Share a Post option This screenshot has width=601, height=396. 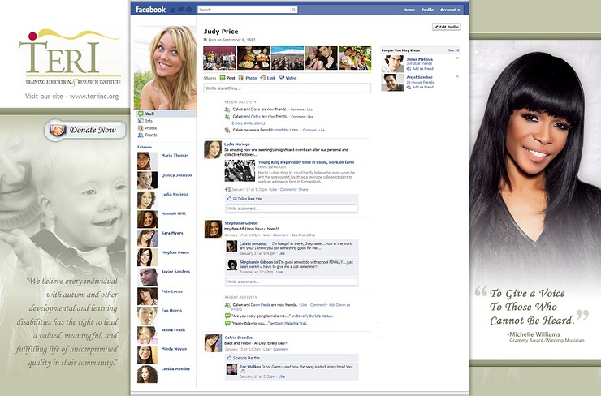click(227, 78)
